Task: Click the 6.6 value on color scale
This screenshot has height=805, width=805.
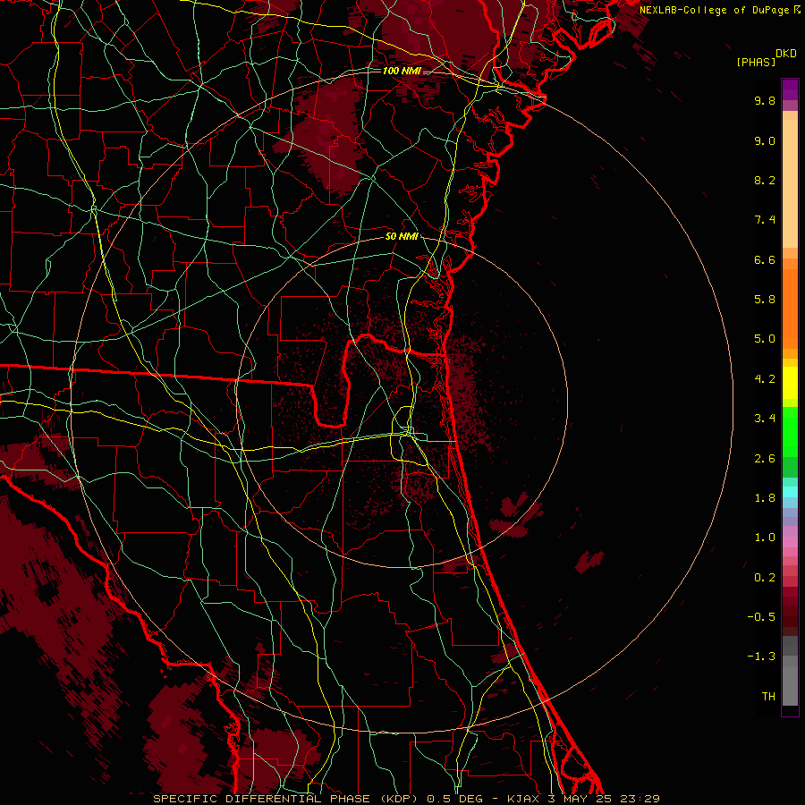Action: click(x=765, y=259)
